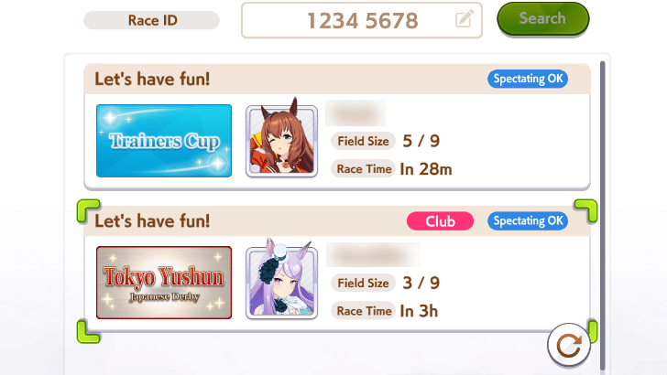
Task: Click the pencil edit icon in Race ID field
Action: (465, 18)
